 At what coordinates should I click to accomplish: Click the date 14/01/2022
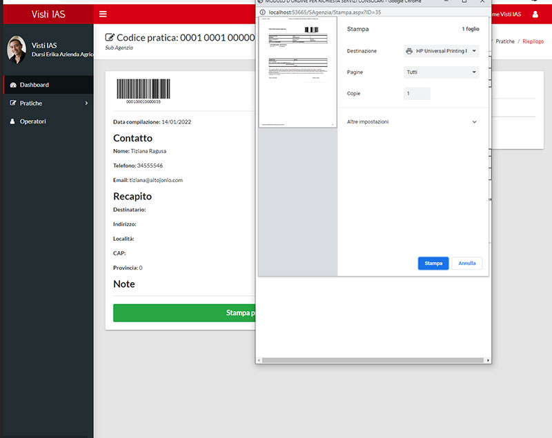pyautogui.click(x=176, y=122)
